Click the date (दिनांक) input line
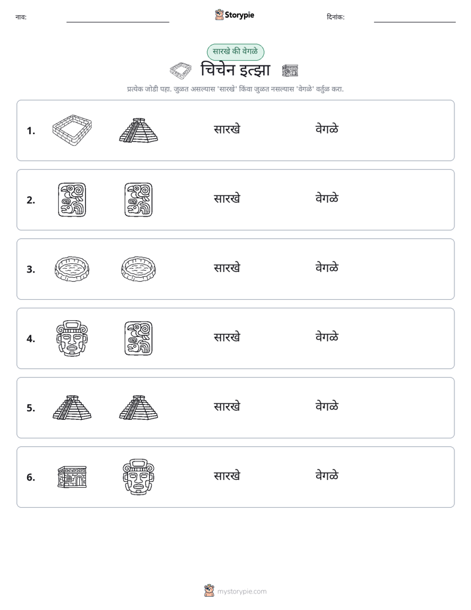 (x=415, y=18)
